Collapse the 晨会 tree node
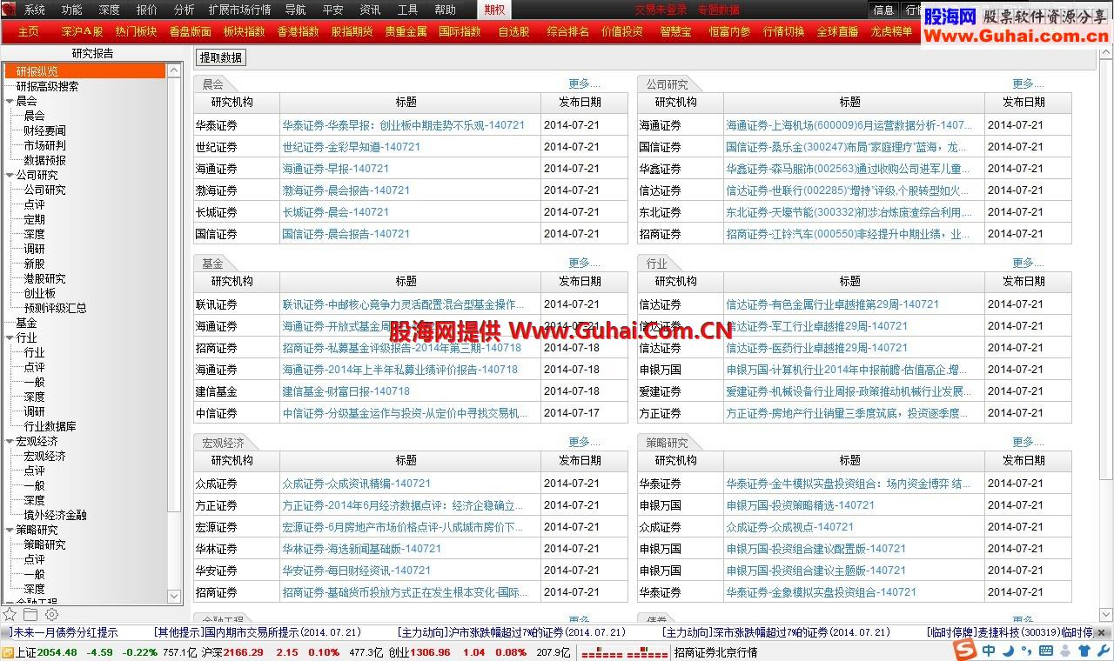The image size is (1114, 661). pos(9,101)
